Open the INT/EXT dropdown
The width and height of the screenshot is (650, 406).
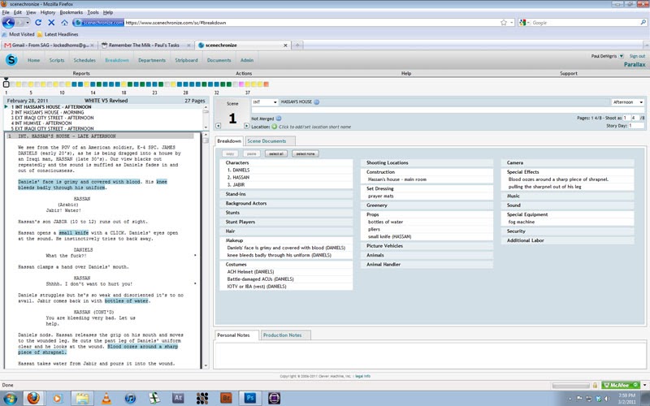click(x=263, y=102)
